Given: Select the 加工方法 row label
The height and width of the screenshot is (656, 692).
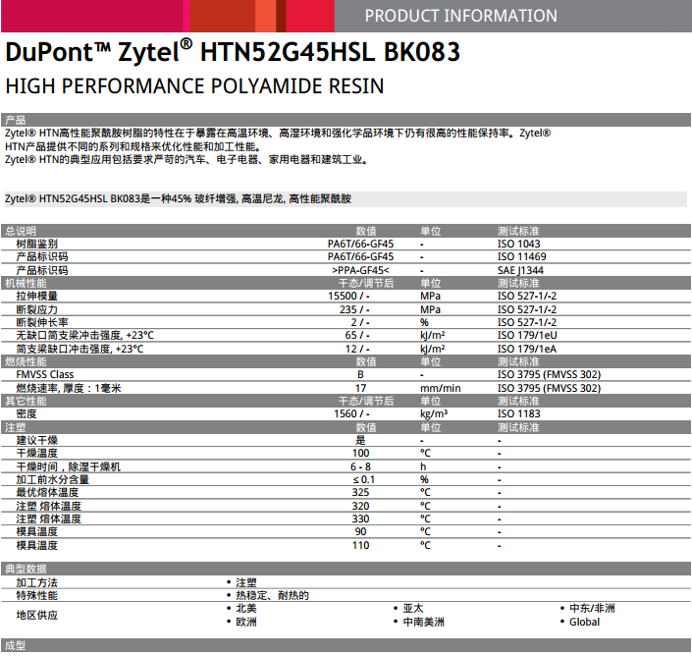Looking at the screenshot, I should tap(37, 582).
